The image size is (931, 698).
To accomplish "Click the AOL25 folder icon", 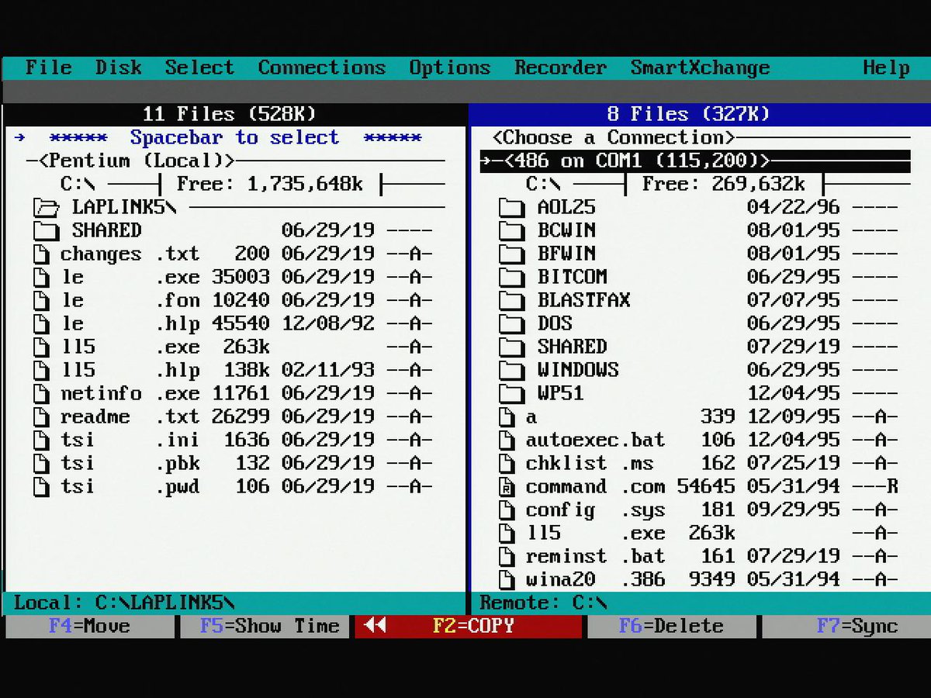I will [x=512, y=207].
